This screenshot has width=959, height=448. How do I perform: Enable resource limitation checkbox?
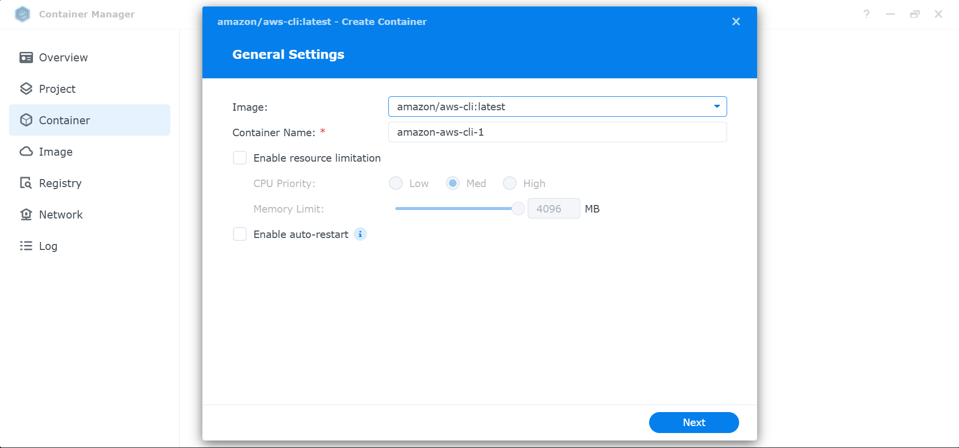click(x=240, y=158)
